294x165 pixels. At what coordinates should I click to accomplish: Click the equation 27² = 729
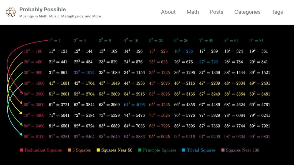click(x=209, y=62)
